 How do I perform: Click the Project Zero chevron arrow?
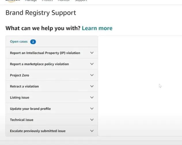(92, 75)
